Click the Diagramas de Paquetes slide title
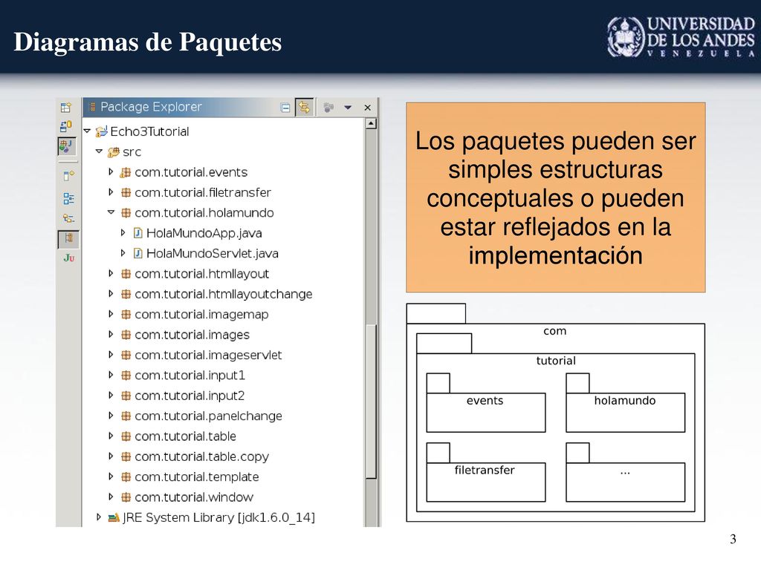The image size is (761, 570). click(x=148, y=42)
